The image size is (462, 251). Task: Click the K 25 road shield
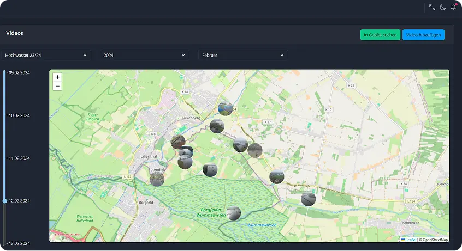[351, 85]
